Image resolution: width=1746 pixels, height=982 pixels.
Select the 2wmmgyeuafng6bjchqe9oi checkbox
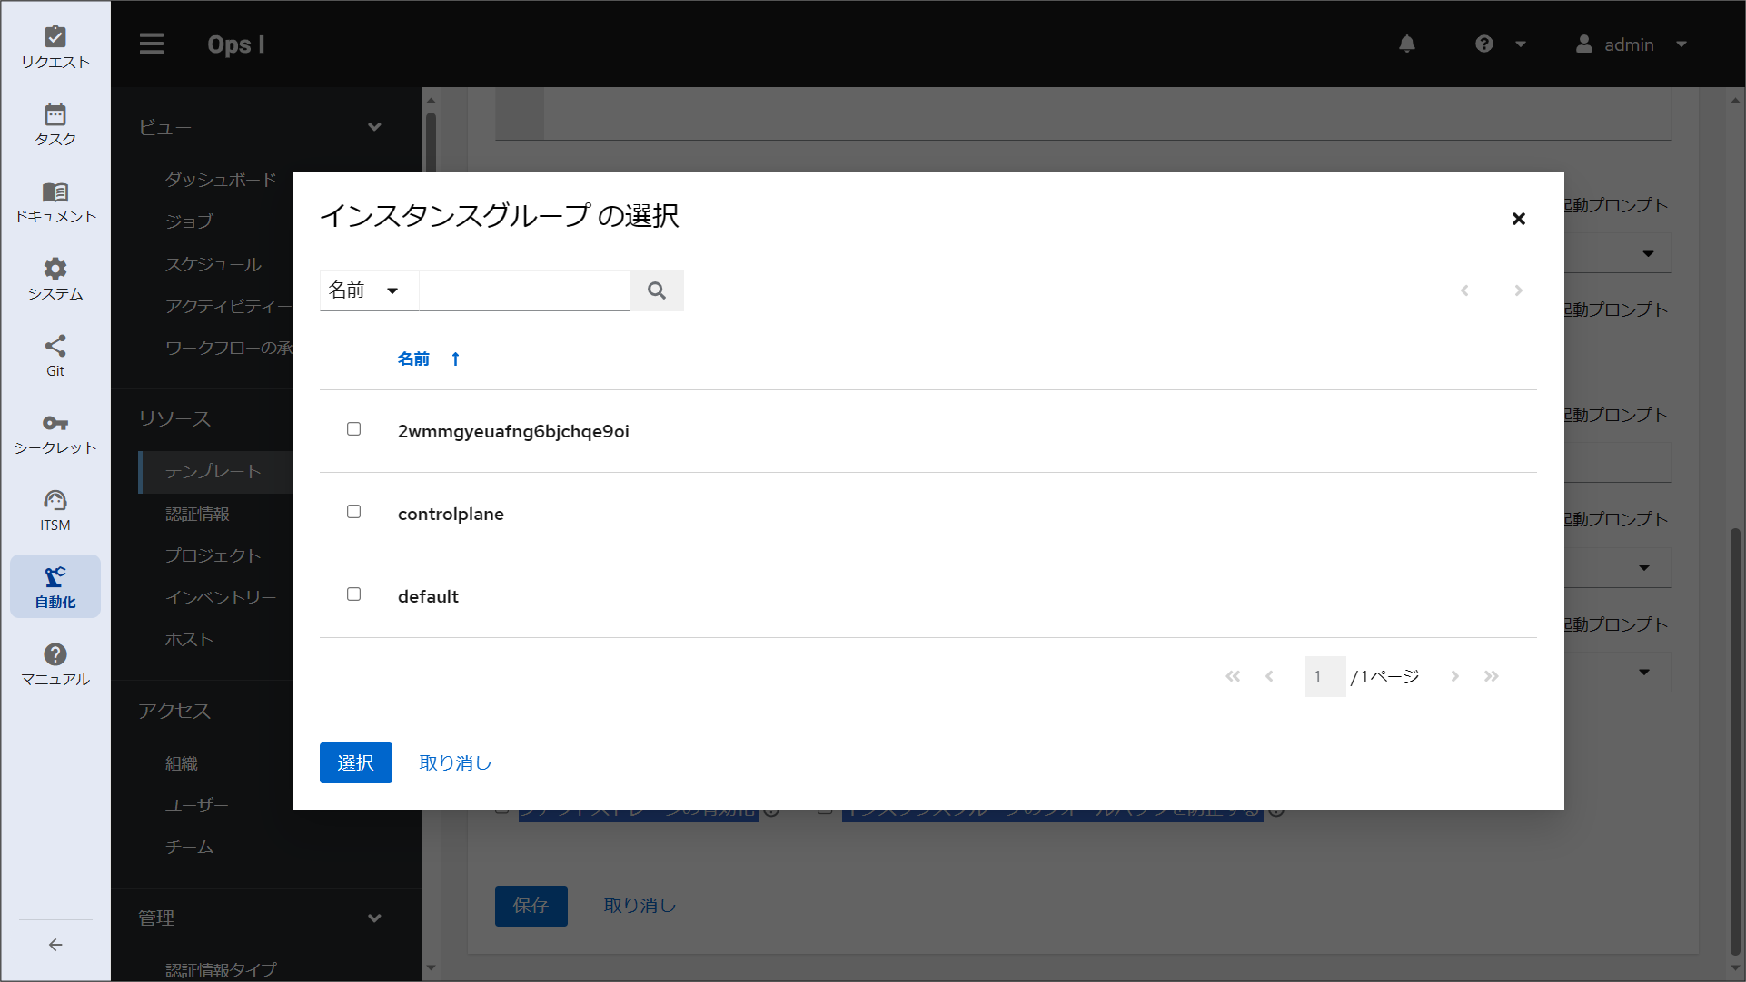coord(354,428)
